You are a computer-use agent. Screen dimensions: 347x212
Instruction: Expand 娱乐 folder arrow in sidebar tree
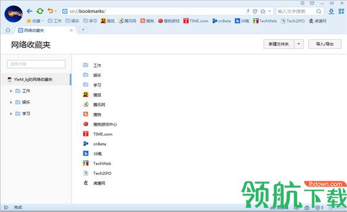point(11,102)
